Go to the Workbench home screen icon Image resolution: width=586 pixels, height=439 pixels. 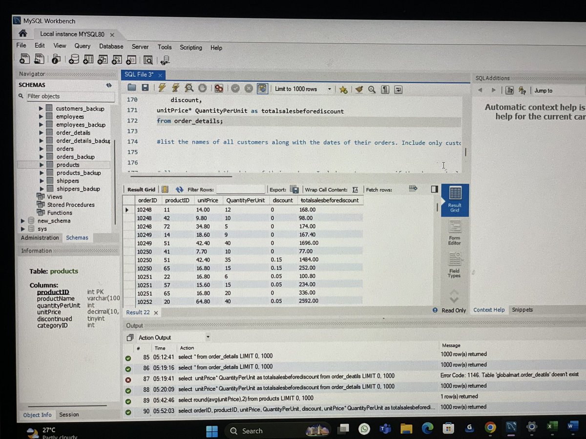[22, 33]
